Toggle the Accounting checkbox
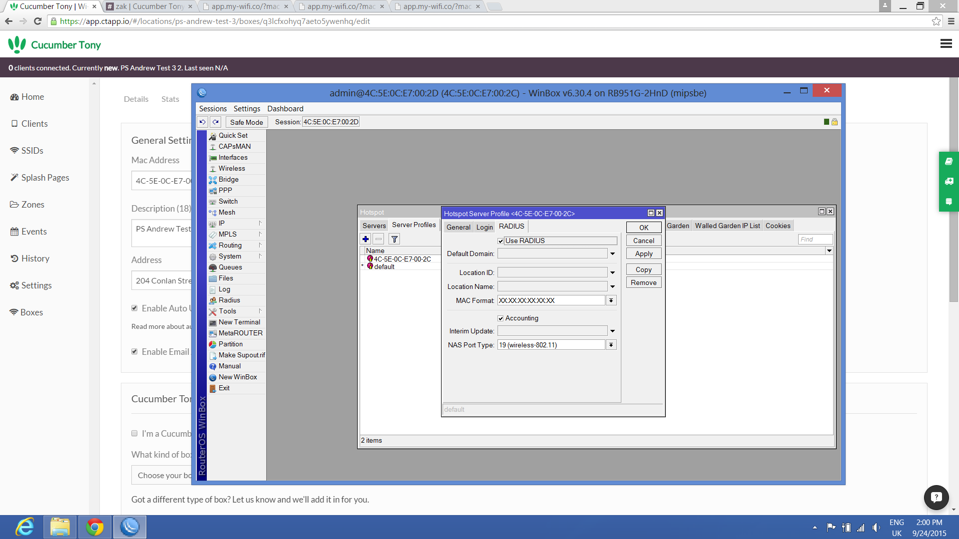This screenshot has height=539, width=959. click(x=500, y=318)
